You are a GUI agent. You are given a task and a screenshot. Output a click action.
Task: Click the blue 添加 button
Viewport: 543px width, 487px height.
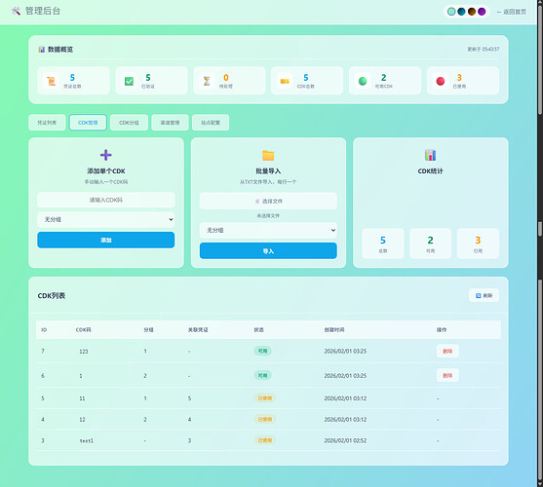point(106,240)
